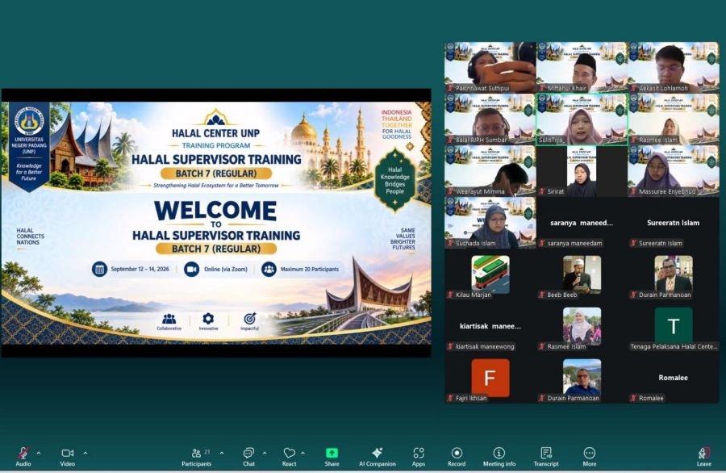726x473 pixels.
Task: Select Miftahul Khair's video tile
Action: tap(582, 67)
